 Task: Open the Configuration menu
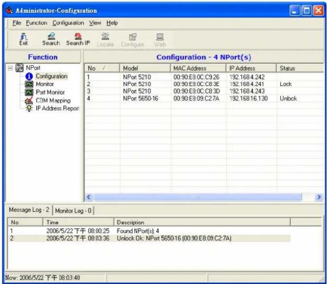(68, 23)
